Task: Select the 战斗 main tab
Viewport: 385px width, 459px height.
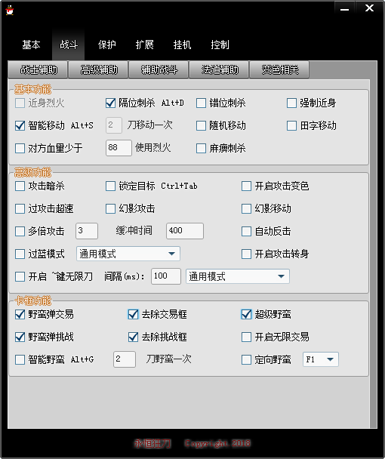Action: point(69,45)
